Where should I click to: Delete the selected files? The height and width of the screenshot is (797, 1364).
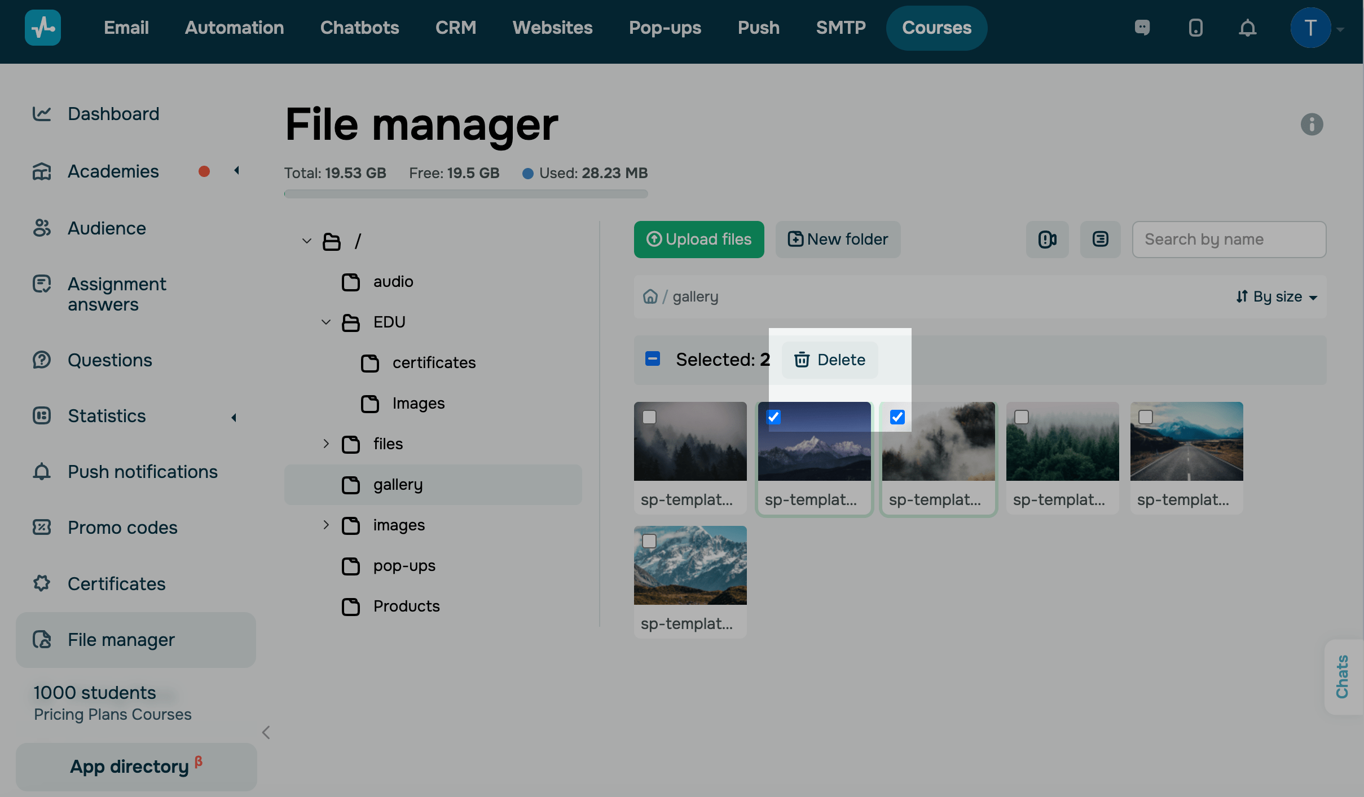(829, 360)
